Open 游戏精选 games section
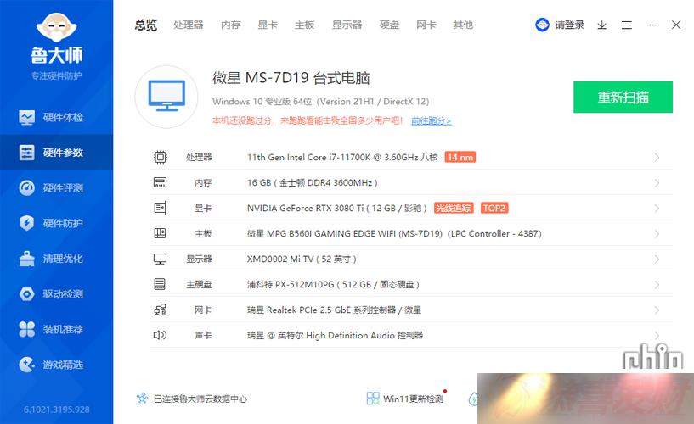 coord(56,365)
